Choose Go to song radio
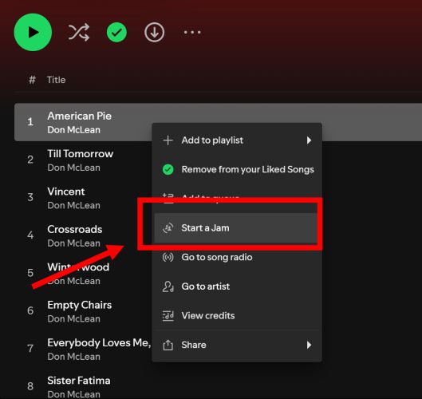 coord(237,257)
